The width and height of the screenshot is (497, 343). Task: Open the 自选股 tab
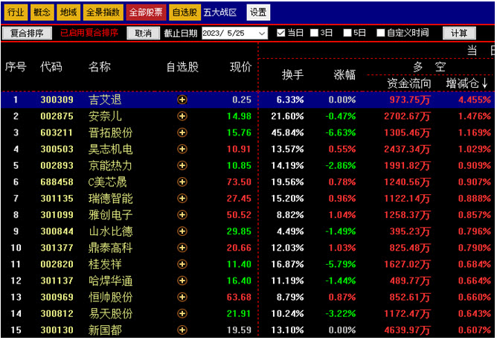point(185,13)
